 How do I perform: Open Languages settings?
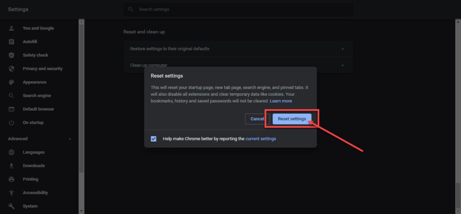point(34,152)
